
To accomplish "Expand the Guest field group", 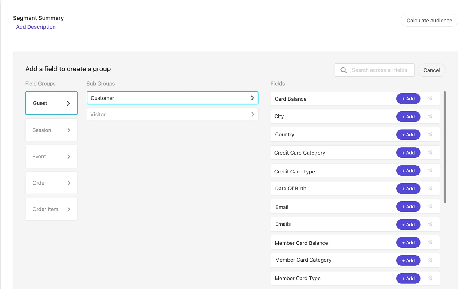I will [x=52, y=103].
